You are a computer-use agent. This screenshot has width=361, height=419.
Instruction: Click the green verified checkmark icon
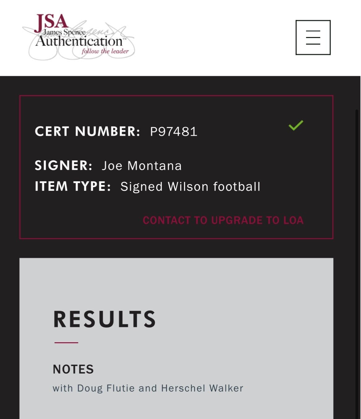click(296, 125)
